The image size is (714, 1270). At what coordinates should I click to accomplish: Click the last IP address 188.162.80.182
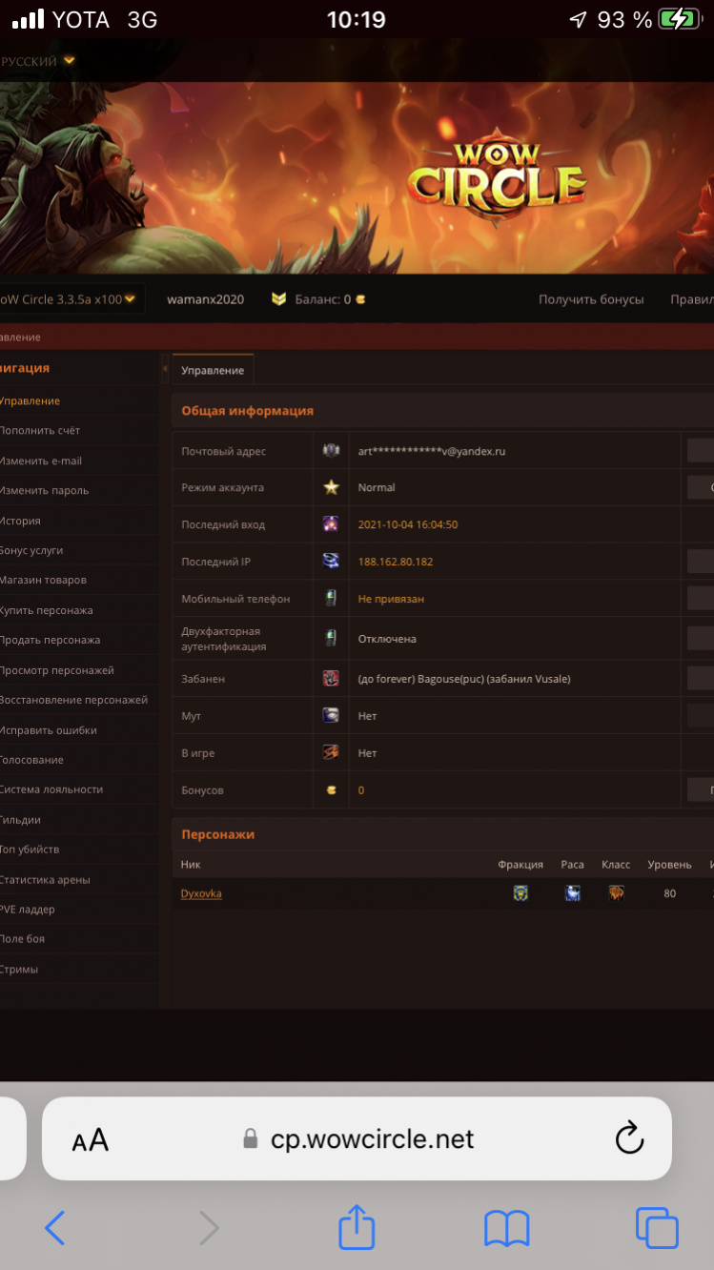click(395, 562)
